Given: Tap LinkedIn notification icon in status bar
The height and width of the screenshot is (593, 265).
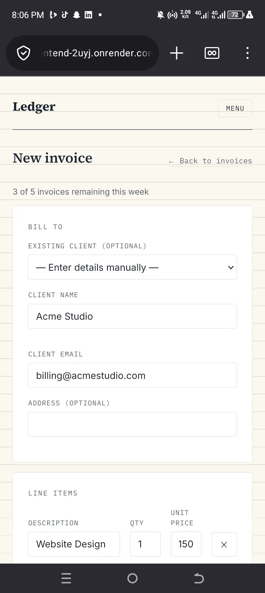Looking at the screenshot, I should [x=88, y=15].
